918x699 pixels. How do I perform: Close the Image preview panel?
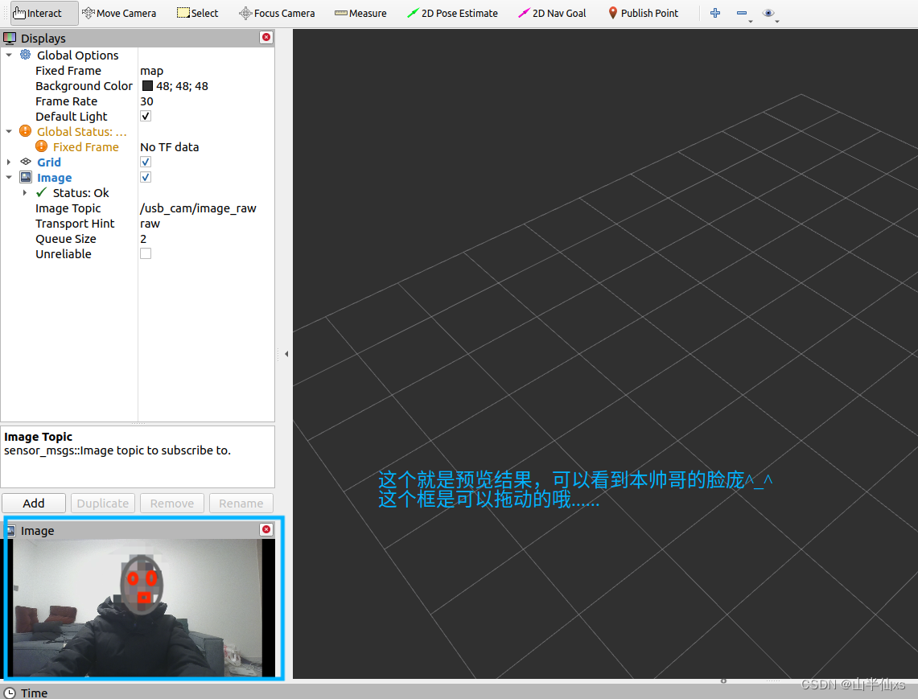(266, 529)
